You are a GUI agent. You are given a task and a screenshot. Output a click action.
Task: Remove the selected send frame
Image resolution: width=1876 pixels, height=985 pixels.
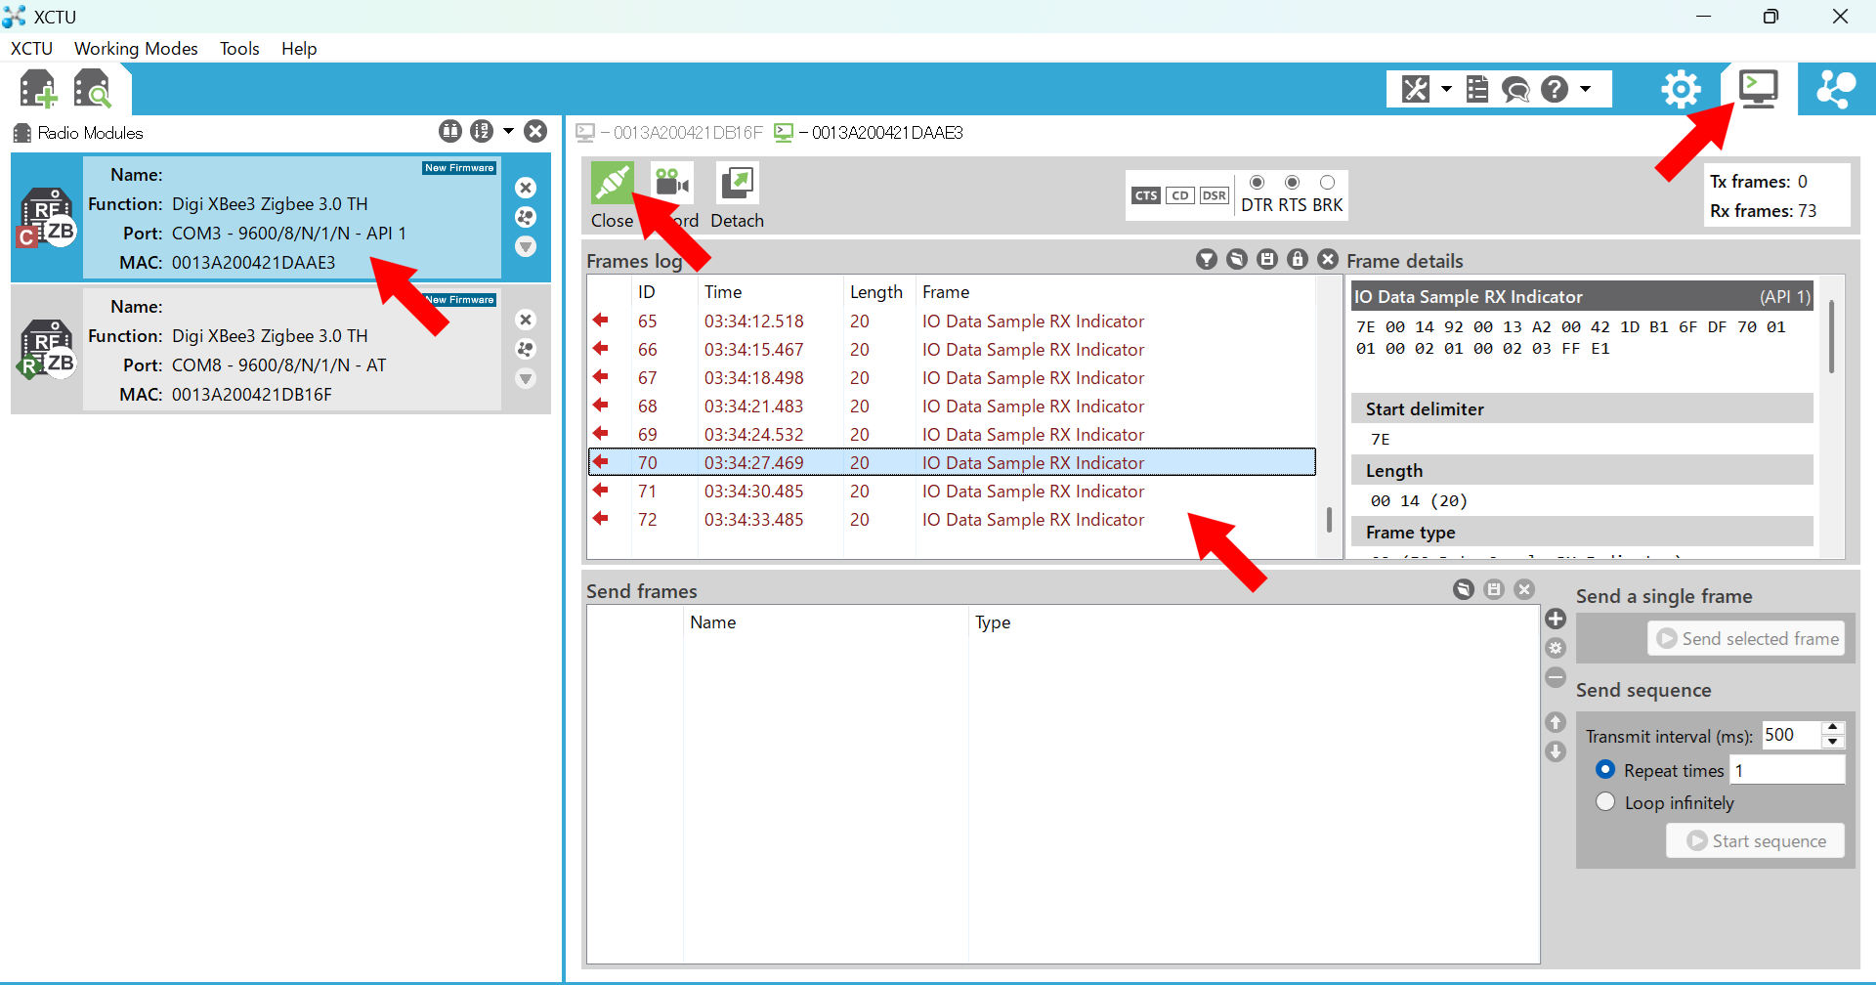(1556, 677)
